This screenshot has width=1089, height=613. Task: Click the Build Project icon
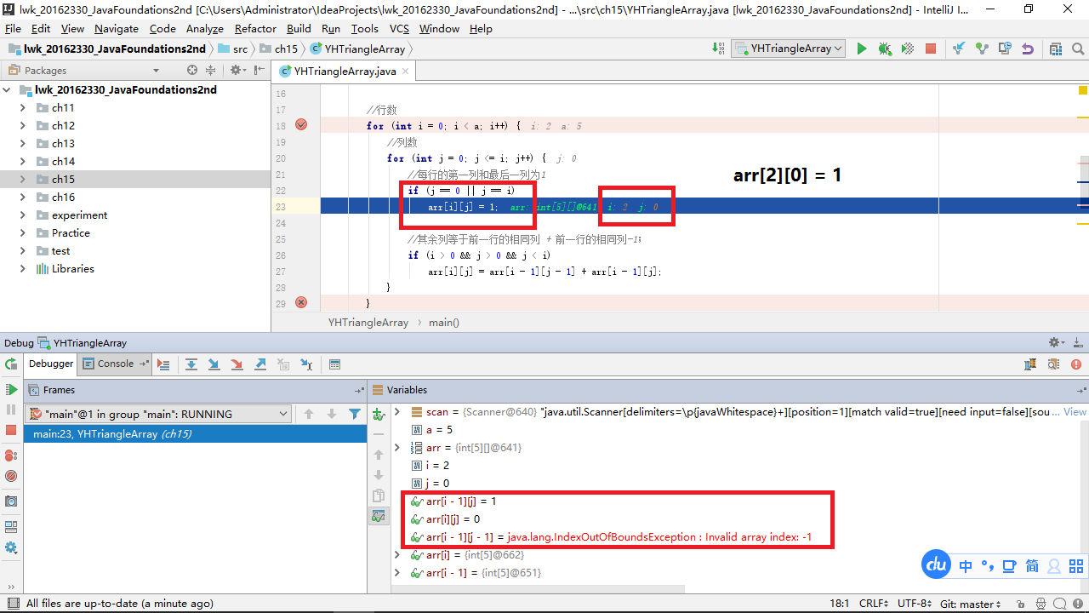tap(719, 49)
